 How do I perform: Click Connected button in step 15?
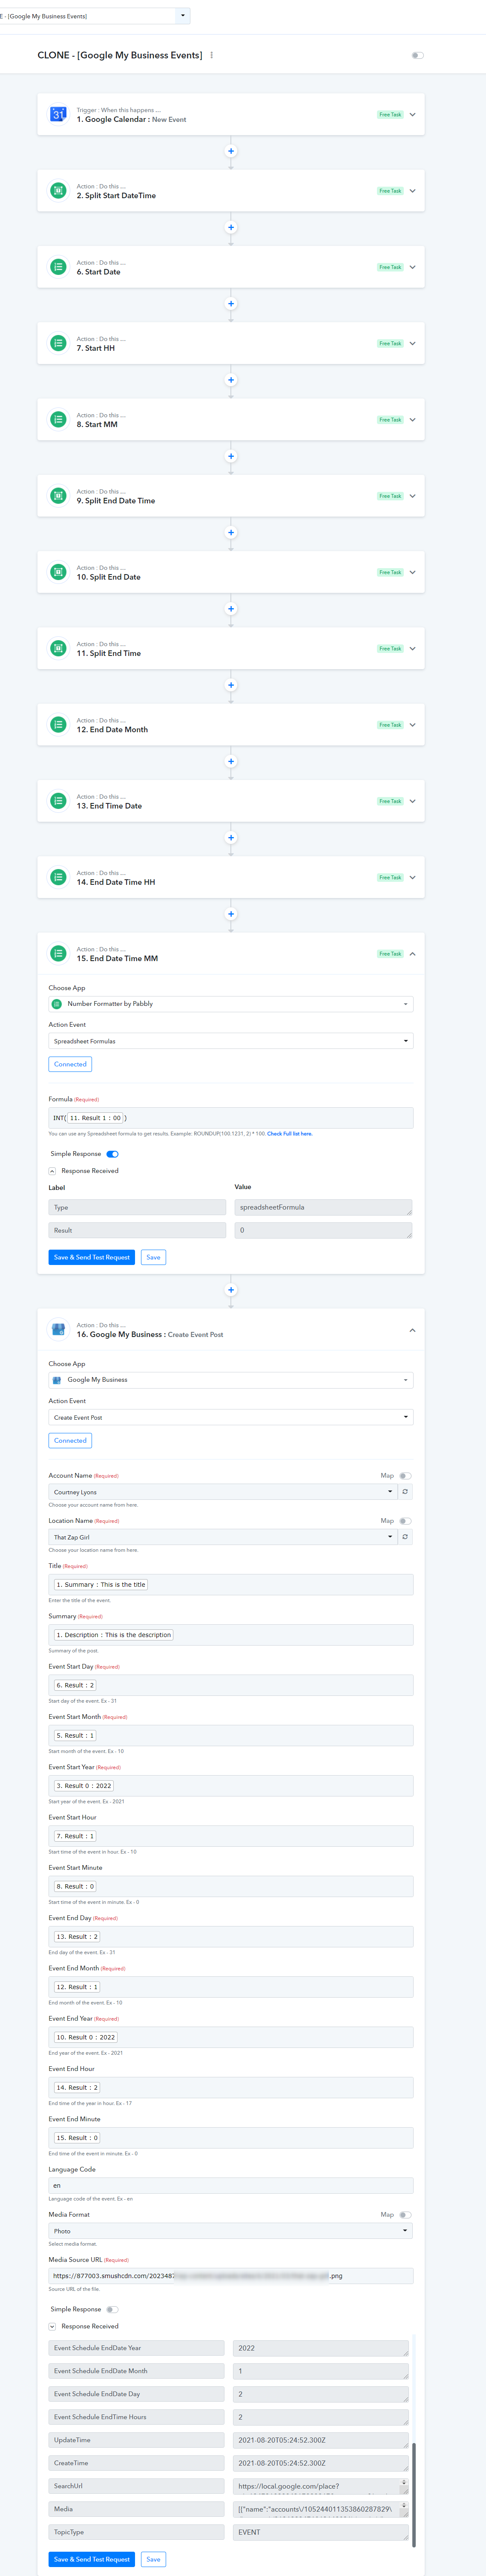pyautogui.click(x=70, y=1064)
